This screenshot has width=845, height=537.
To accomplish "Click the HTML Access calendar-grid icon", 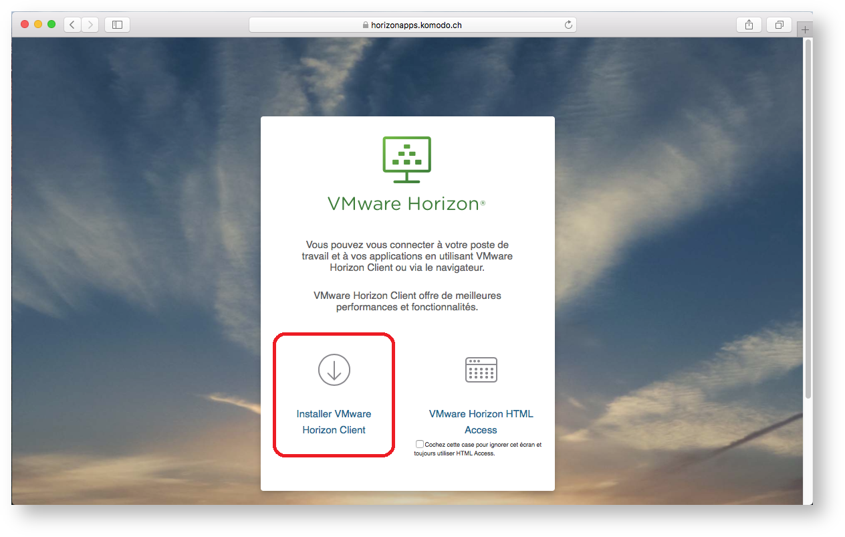I will tap(481, 369).
